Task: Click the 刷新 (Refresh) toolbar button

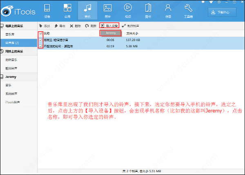Action: 91,26
